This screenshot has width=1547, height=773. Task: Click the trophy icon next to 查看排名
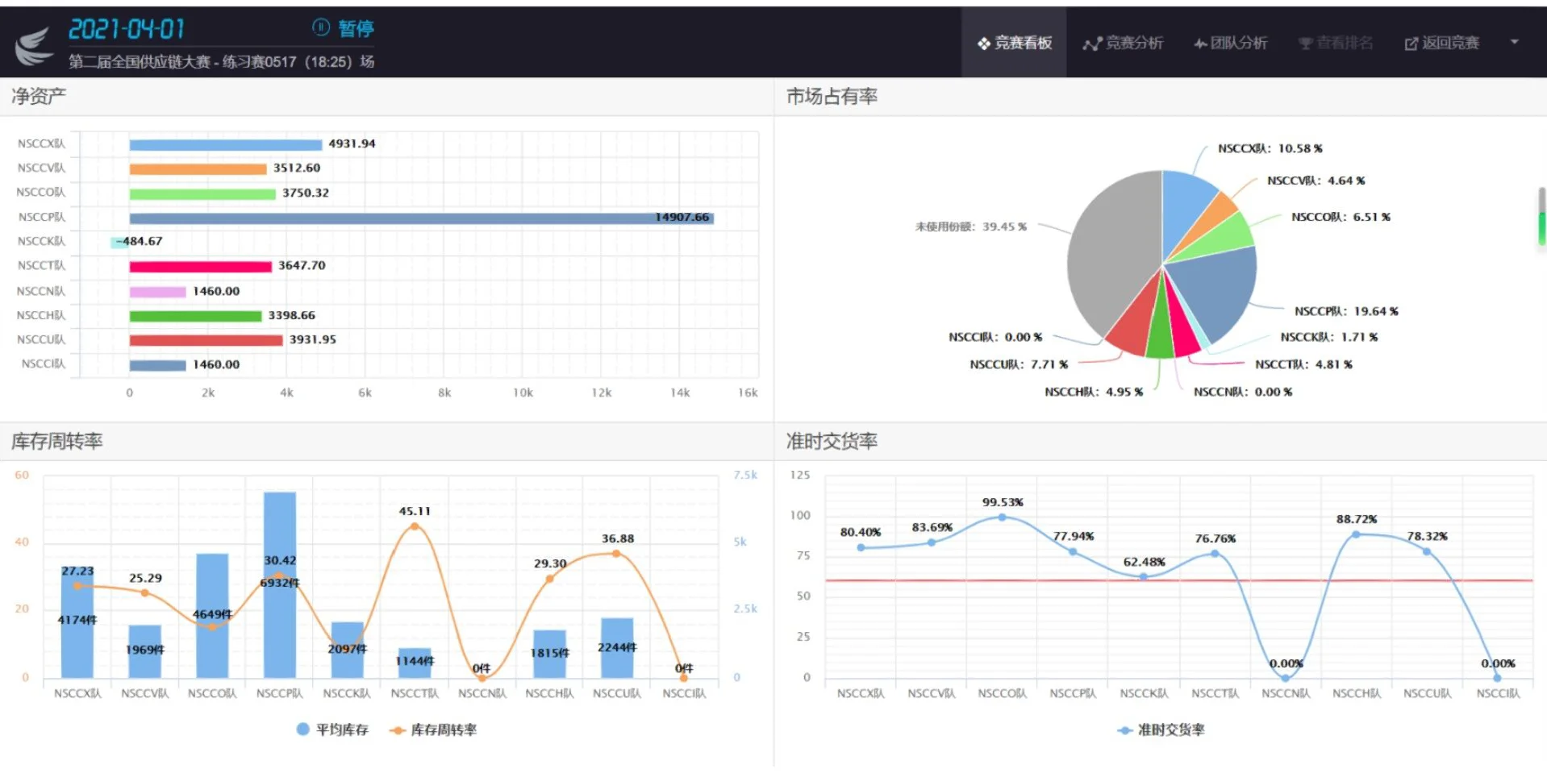(x=1304, y=43)
